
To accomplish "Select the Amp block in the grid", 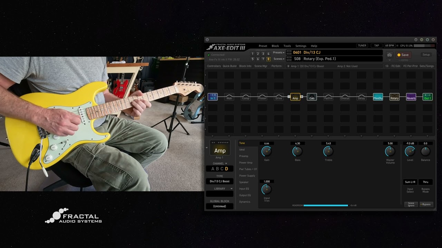I will (x=295, y=97).
